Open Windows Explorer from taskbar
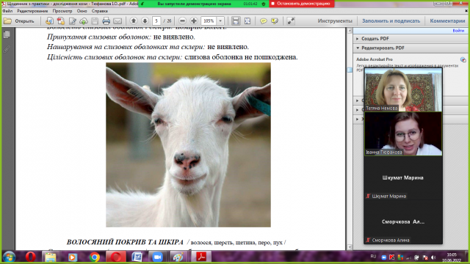This screenshot has height=264, width=470. [x=51, y=257]
